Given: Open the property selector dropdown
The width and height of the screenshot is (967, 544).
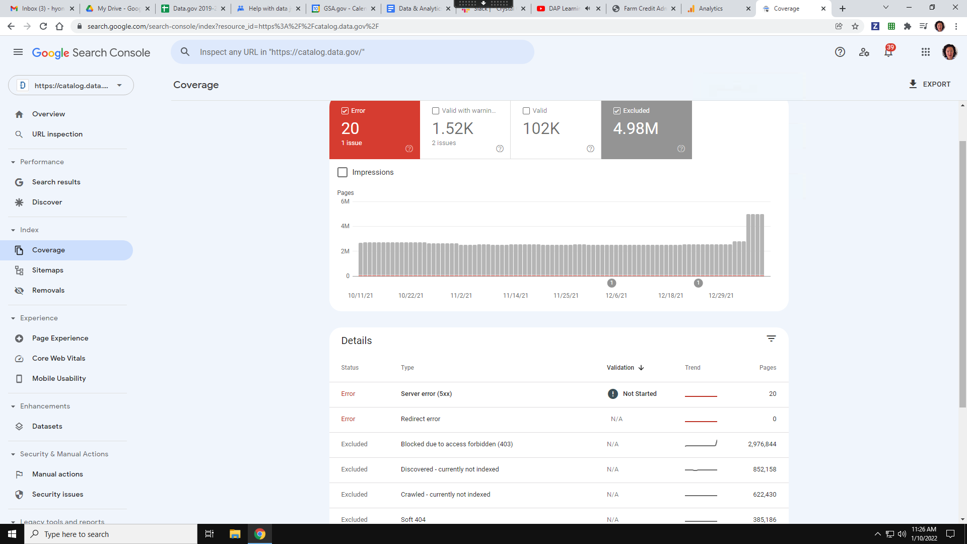Looking at the screenshot, I should point(71,85).
